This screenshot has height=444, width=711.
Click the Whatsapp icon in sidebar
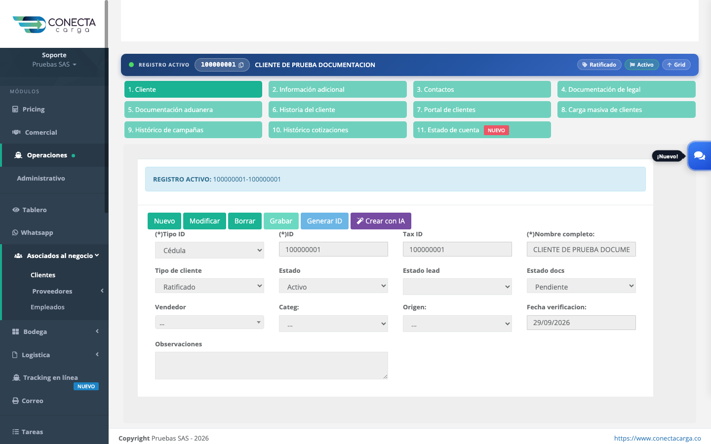coord(15,232)
